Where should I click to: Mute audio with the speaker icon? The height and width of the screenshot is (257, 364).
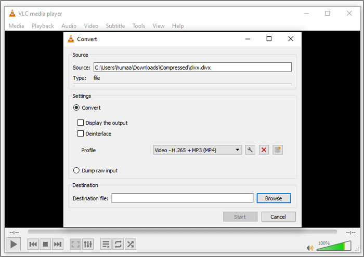click(x=310, y=248)
